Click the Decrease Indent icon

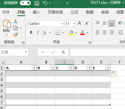pyautogui.click(x=120, y=33)
